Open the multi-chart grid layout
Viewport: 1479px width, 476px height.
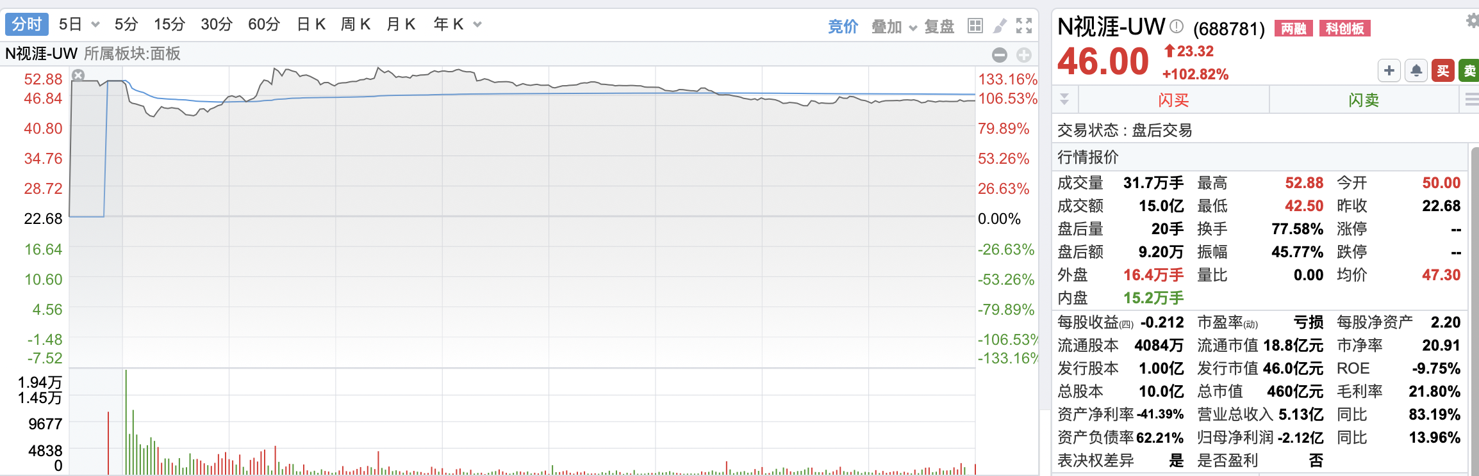tap(975, 26)
